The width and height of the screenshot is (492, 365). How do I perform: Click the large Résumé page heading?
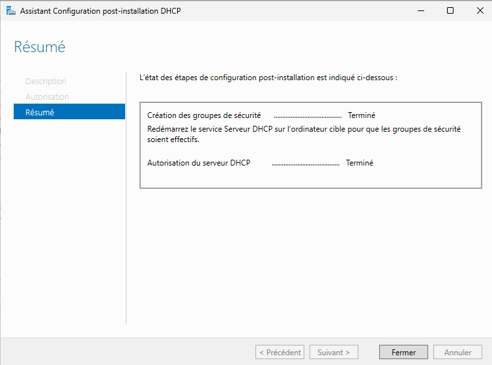40,47
